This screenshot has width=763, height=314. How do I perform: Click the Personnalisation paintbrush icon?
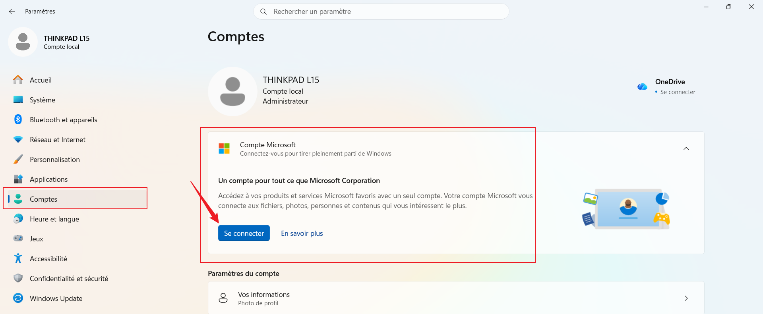pyautogui.click(x=18, y=159)
